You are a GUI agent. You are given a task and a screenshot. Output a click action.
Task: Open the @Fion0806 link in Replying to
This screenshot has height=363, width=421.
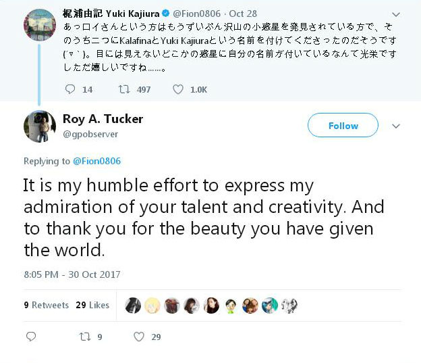[97, 161]
